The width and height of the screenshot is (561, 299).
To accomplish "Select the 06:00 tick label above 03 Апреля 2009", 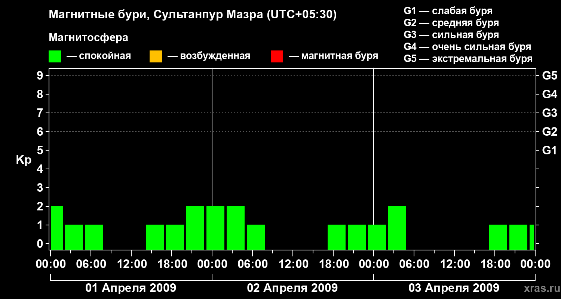I will (x=414, y=264).
